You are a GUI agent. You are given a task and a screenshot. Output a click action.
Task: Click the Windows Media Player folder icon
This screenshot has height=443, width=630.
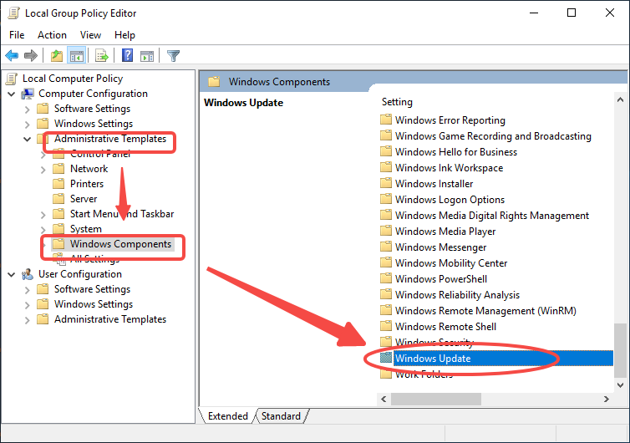(386, 231)
